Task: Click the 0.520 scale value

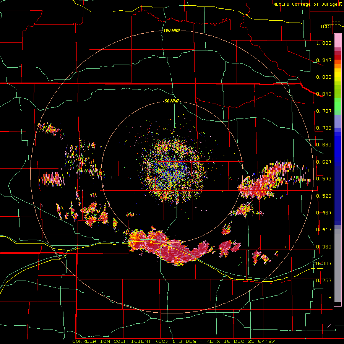Action: click(x=324, y=196)
